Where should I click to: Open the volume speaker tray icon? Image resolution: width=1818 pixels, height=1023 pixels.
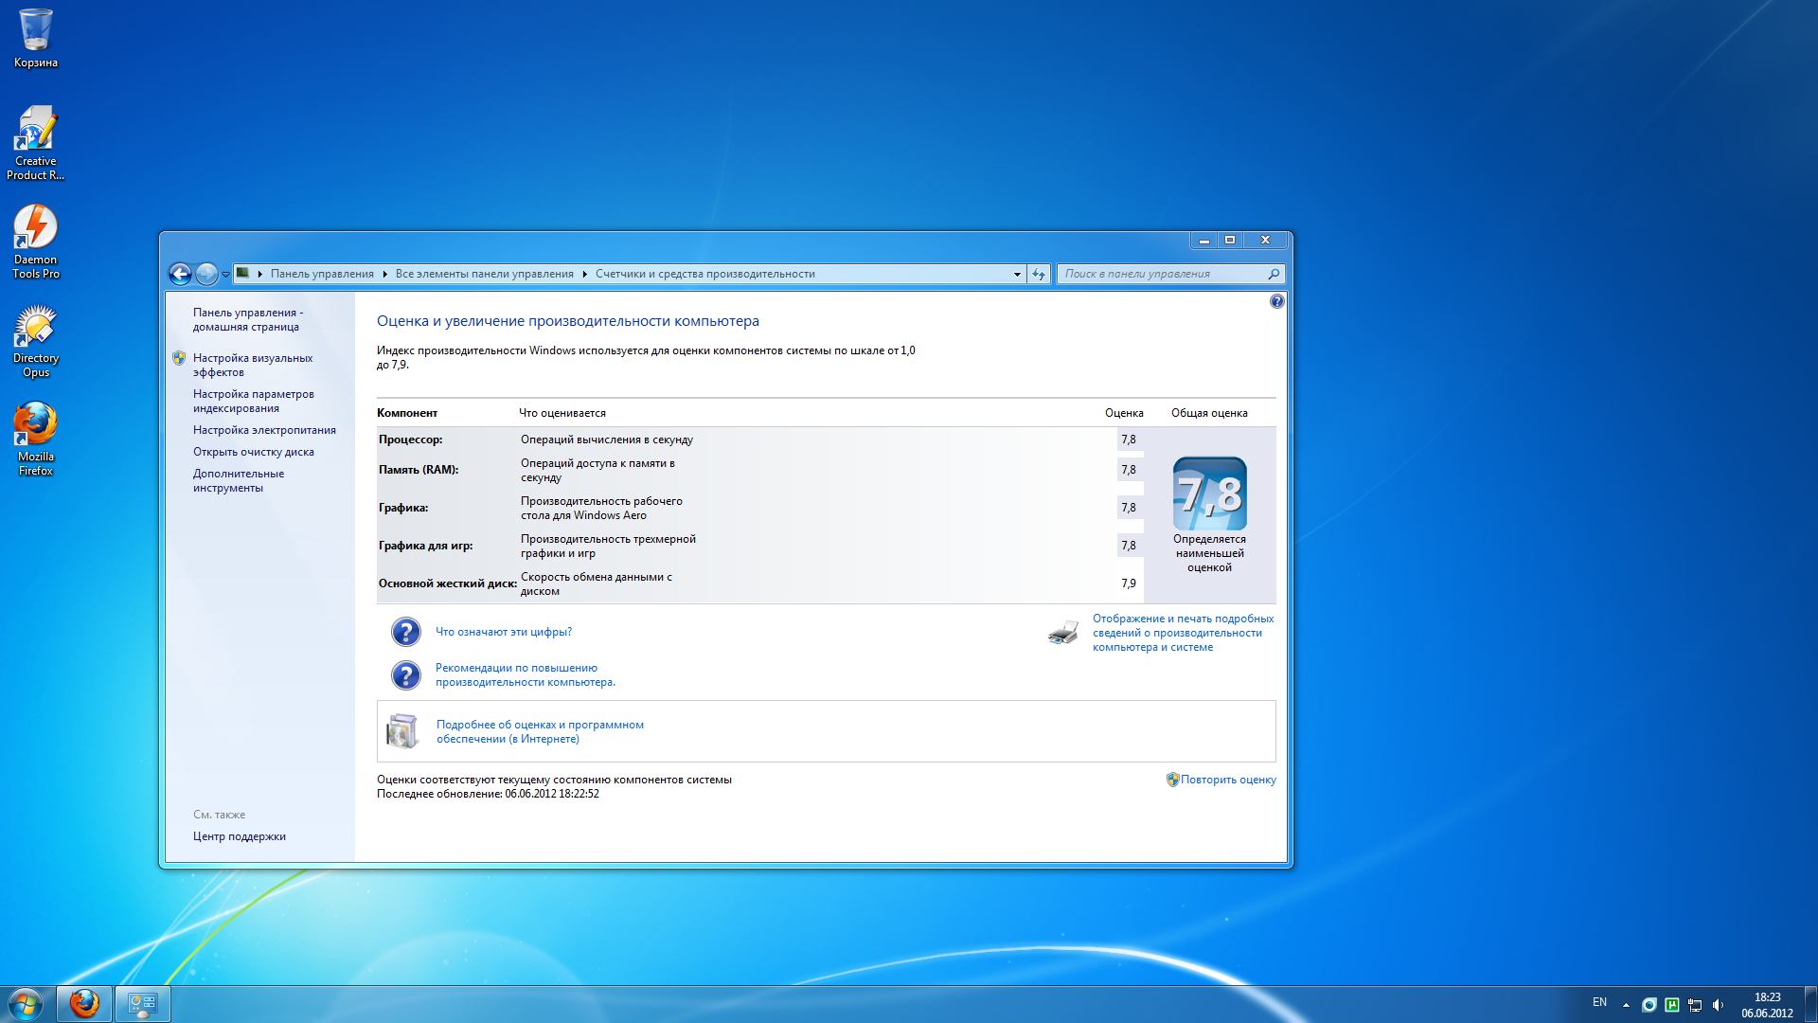click(1718, 1005)
